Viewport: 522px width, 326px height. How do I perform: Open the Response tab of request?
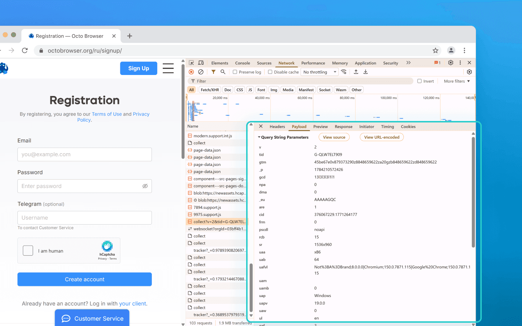click(344, 126)
